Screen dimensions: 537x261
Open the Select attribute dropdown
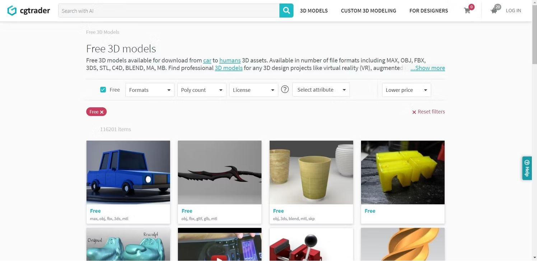coord(321,90)
